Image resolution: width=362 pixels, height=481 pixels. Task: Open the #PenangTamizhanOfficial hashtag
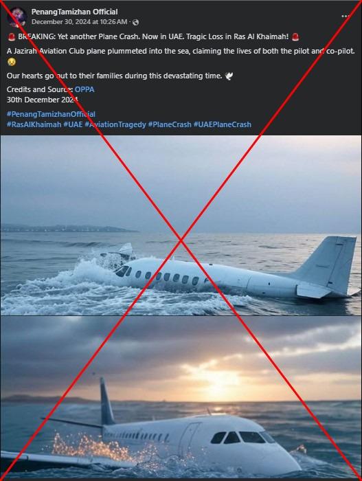[x=51, y=114]
